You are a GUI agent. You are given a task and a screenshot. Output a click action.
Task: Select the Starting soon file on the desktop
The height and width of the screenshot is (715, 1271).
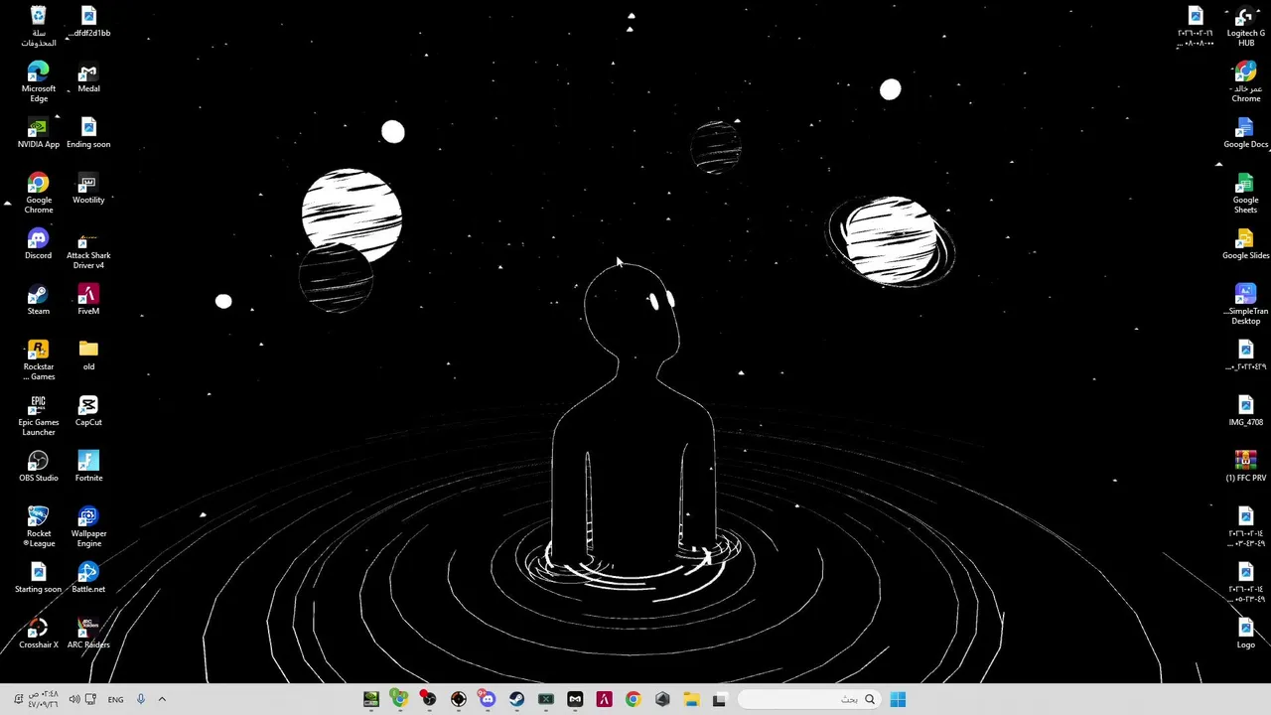tap(38, 578)
